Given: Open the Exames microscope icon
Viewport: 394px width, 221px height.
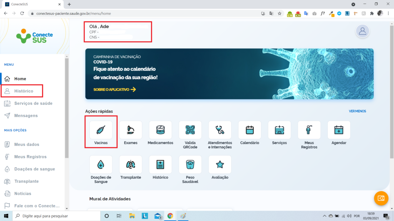Looking at the screenshot, I should point(130,130).
